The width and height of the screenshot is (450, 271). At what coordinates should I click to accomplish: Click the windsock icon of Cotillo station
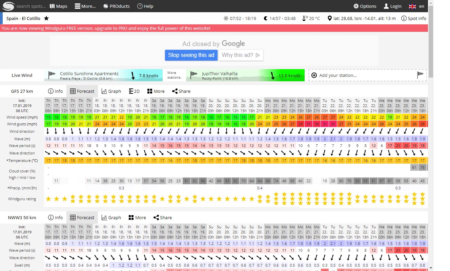tap(52, 74)
